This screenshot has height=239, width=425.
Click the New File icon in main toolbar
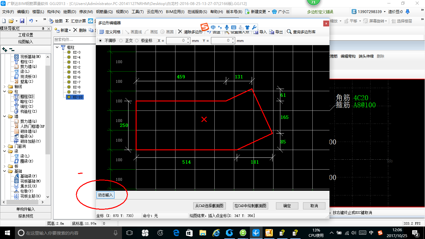[4, 21]
